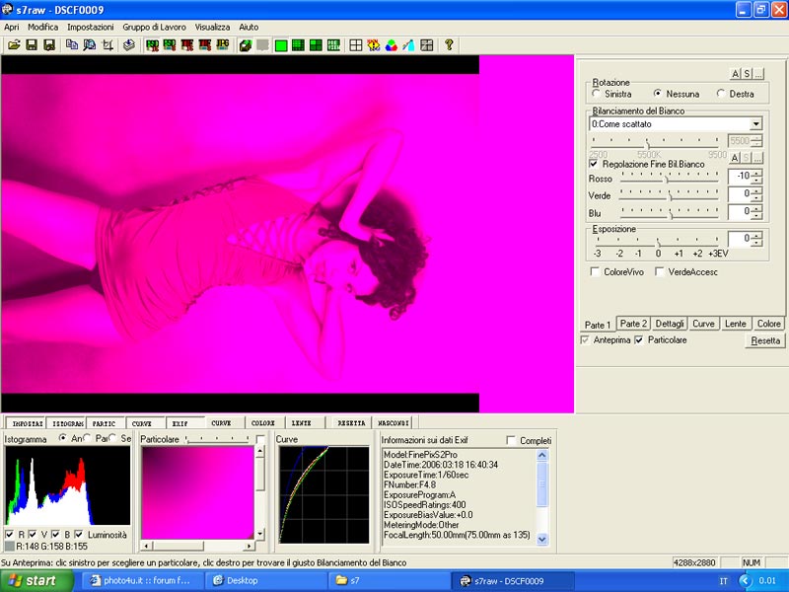
Task: Click the NASCONDI button in bottom strip
Action: coord(394,423)
